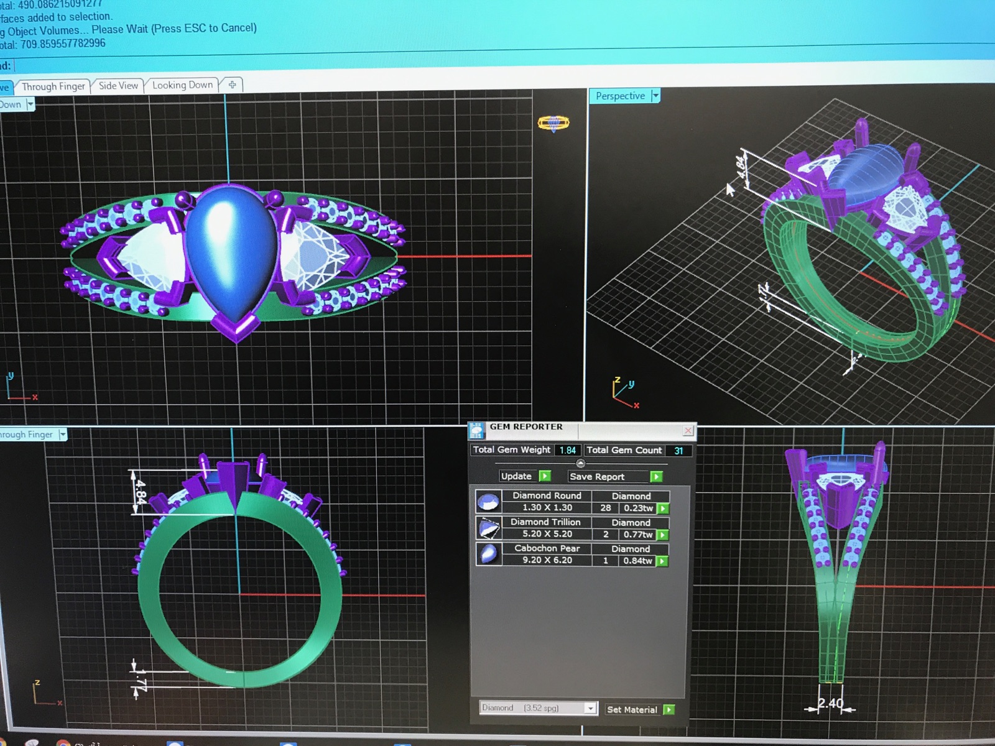Open the Through Finger viewport dropdown arrow
The width and height of the screenshot is (995, 746).
tap(63, 435)
